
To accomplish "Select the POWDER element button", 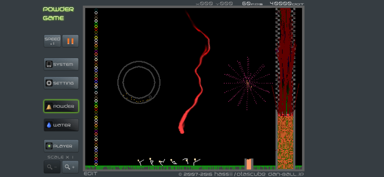I will coord(61,106).
